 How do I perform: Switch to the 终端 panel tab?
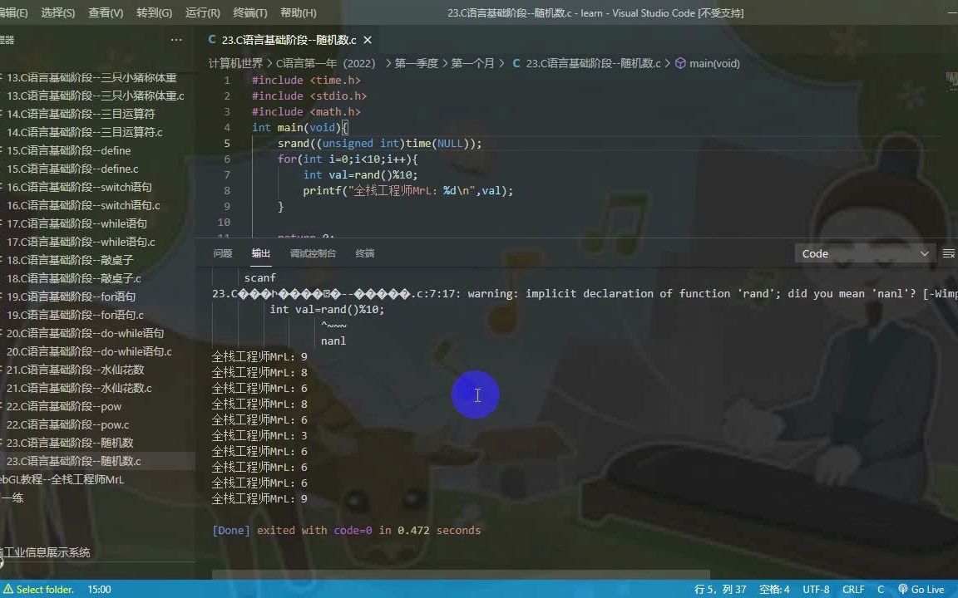click(364, 253)
